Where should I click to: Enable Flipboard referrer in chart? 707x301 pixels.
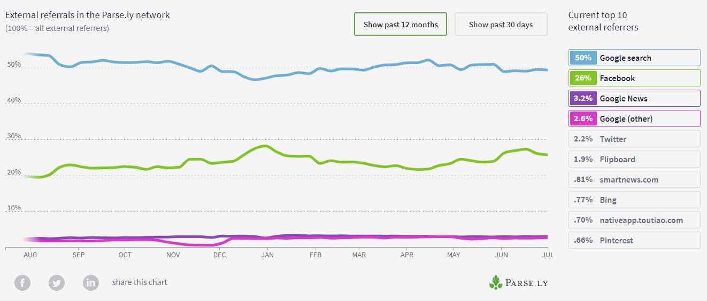point(634,159)
